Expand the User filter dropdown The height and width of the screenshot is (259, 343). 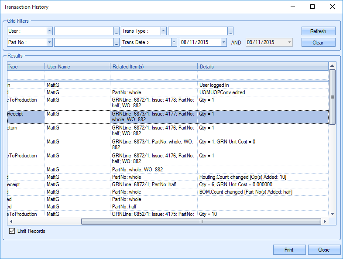coord(49,31)
